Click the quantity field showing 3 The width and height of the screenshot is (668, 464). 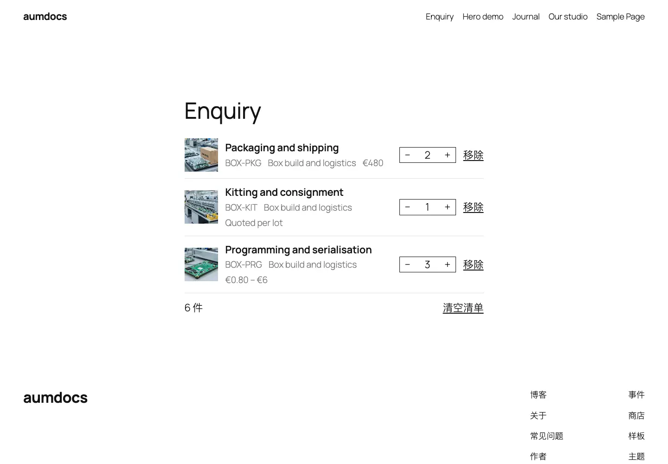427,264
